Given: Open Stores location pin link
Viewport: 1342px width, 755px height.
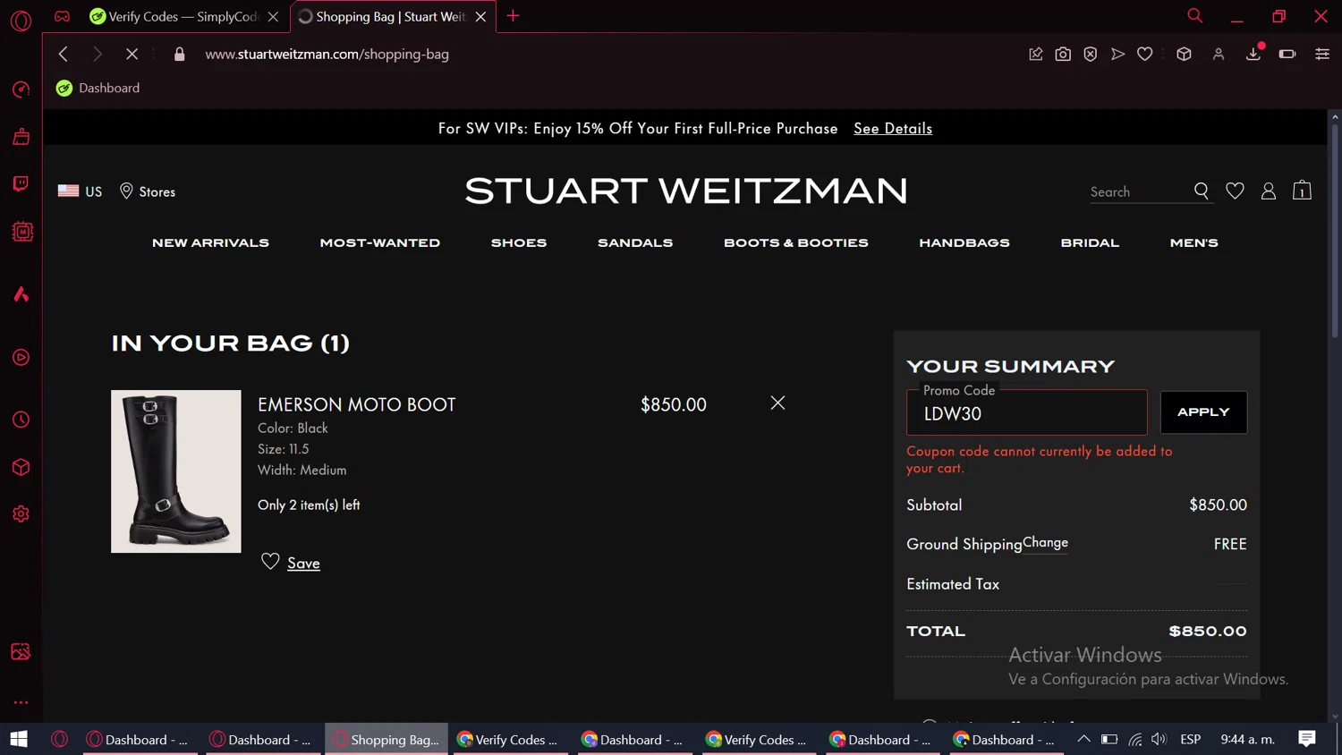Looking at the screenshot, I should [x=148, y=191].
